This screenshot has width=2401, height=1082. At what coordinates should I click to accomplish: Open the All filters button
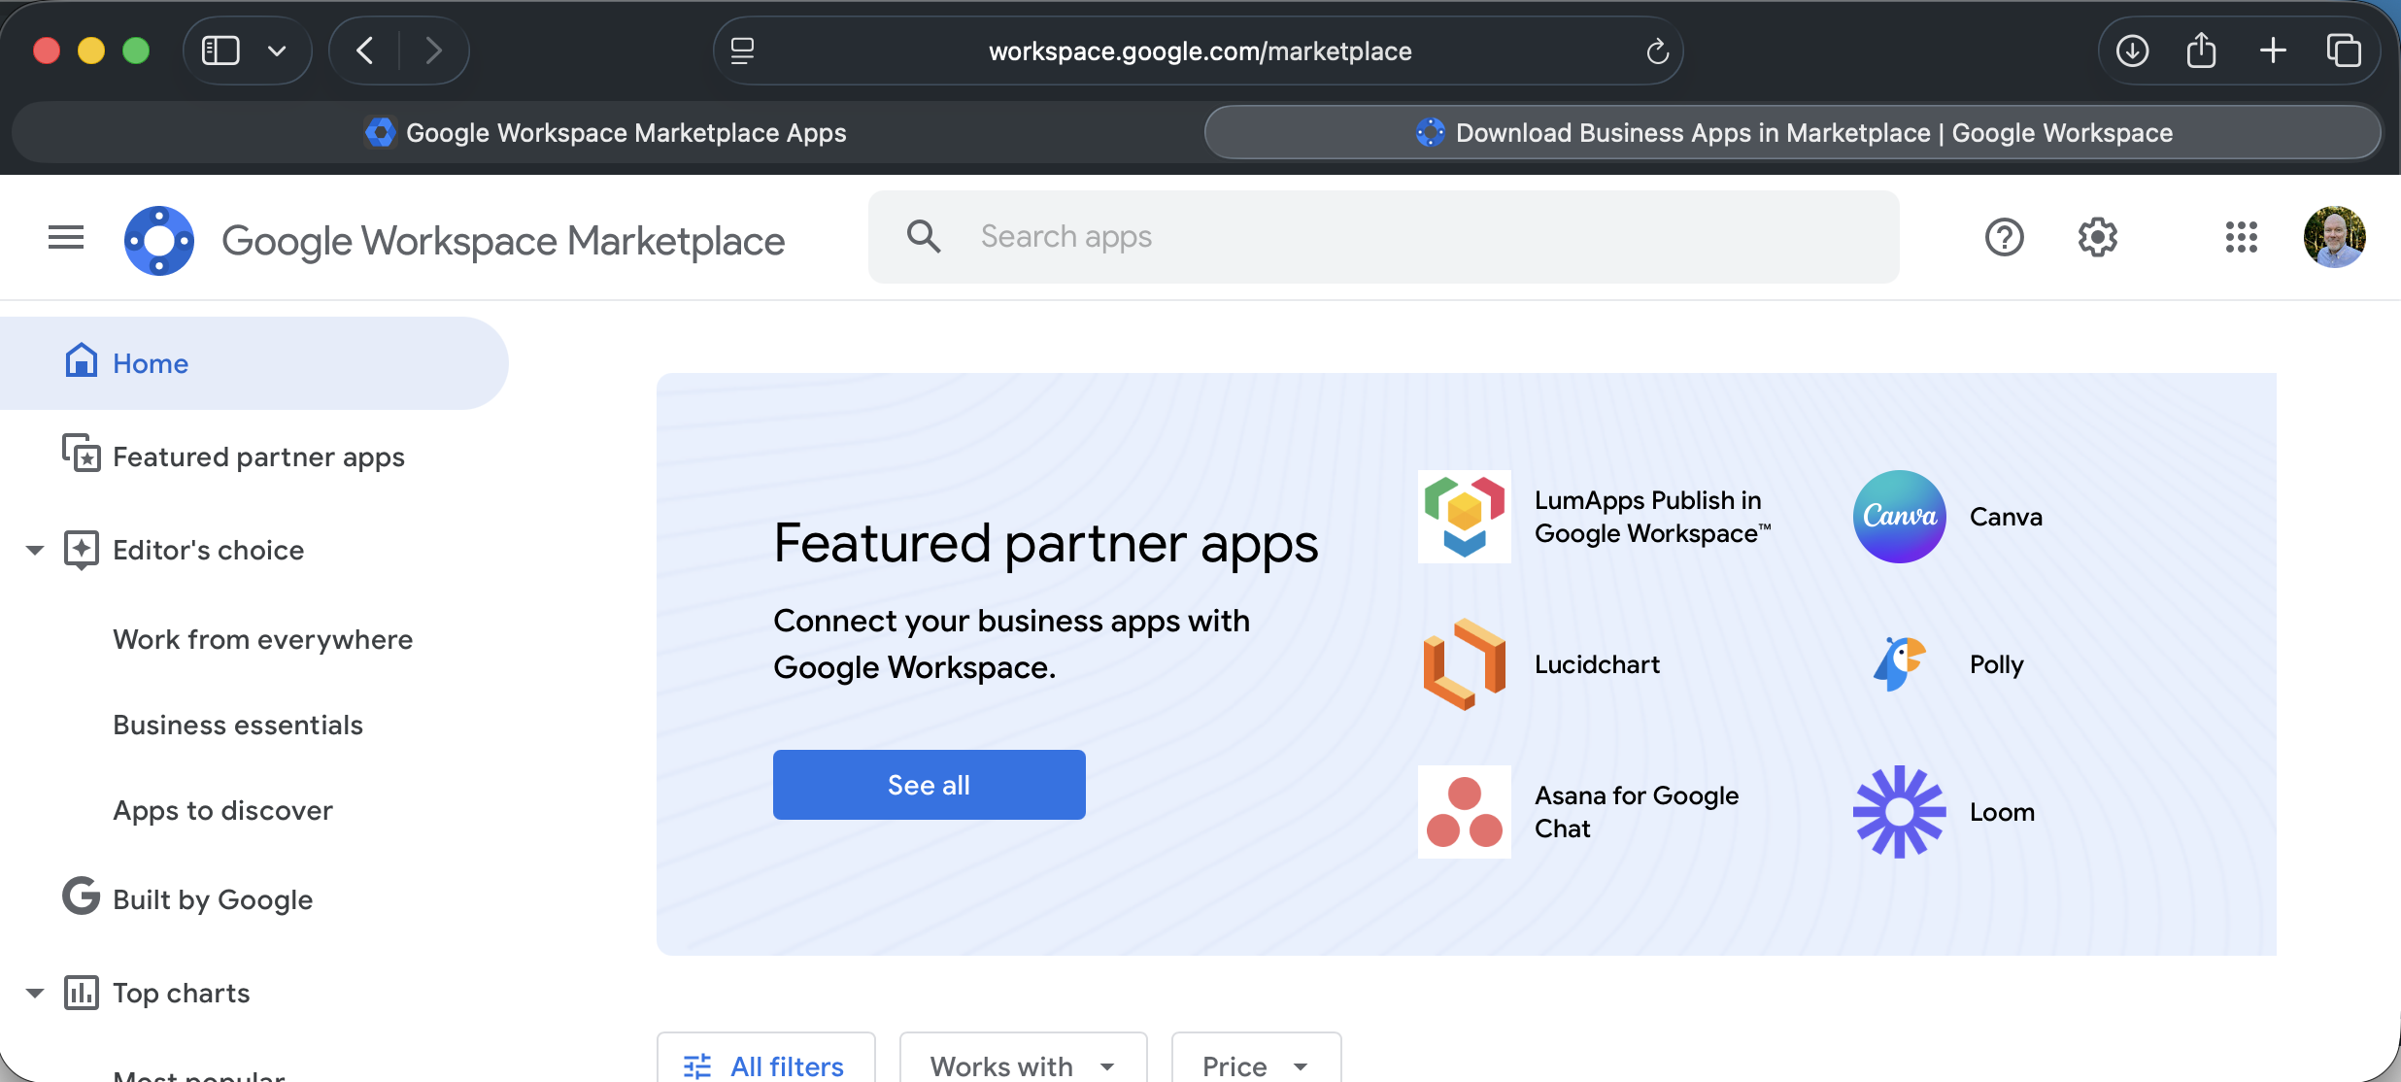(x=765, y=1065)
